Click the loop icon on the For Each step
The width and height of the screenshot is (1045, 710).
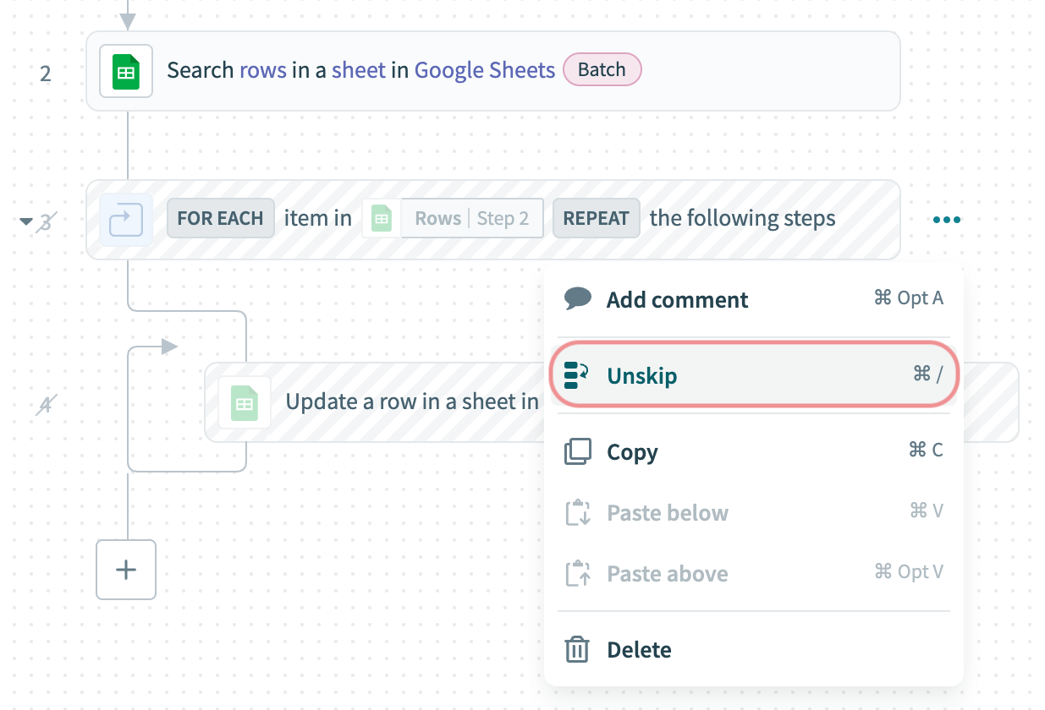pos(126,220)
